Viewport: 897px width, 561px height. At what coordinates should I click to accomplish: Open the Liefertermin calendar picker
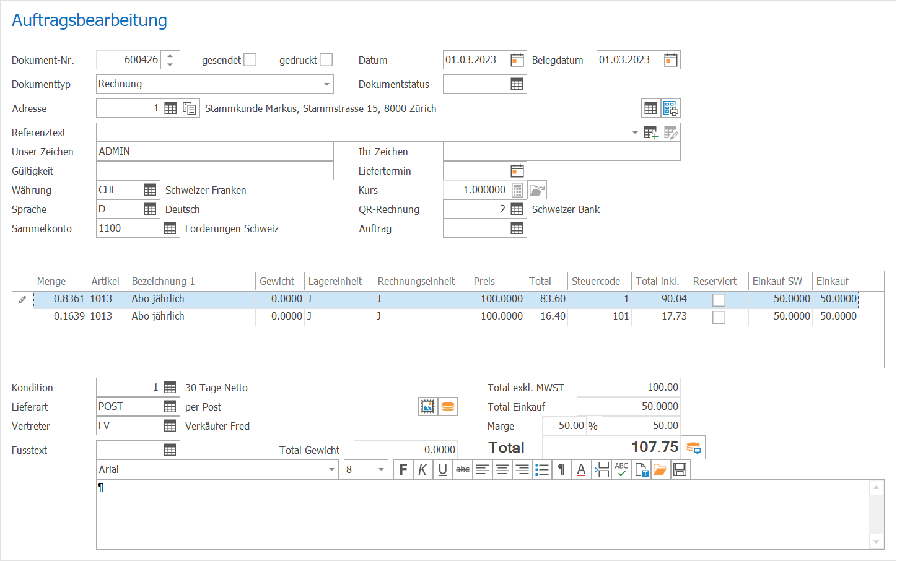point(517,171)
